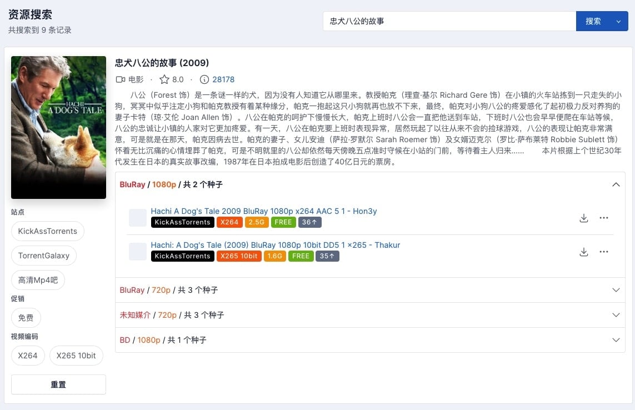Image resolution: width=635 pixels, height=410 pixels.
Task: Toggle X264 video codec filter
Action: point(28,356)
